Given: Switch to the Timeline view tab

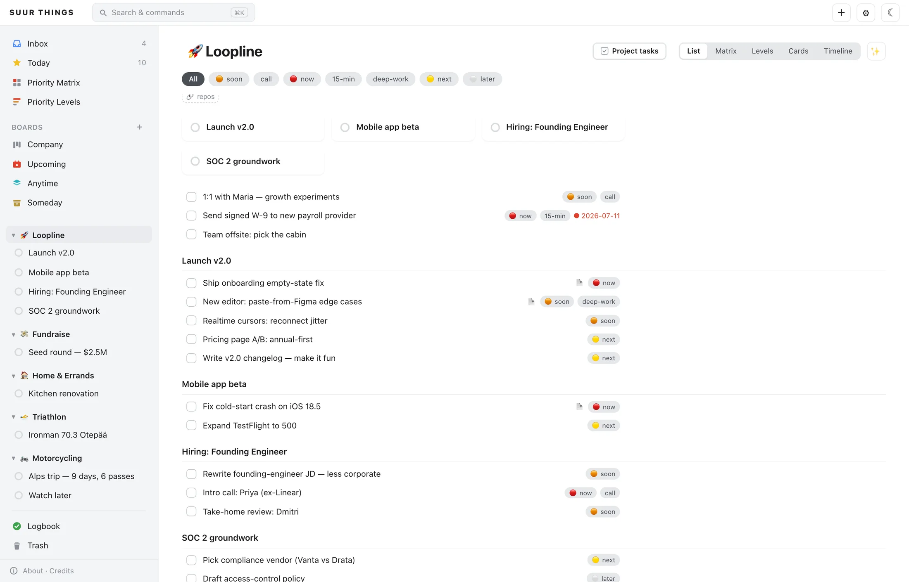Looking at the screenshot, I should pos(838,51).
